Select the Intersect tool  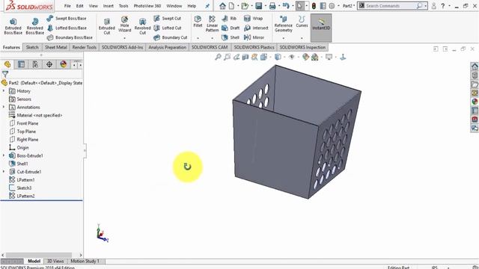click(x=256, y=28)
